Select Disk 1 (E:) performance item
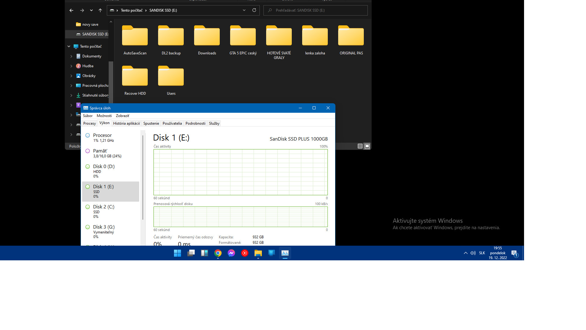This screenshot has width=586, height=330. 110,191
